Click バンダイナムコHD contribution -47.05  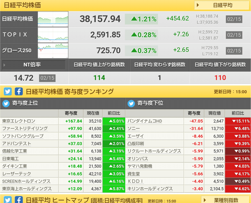pyautogui.click(x=196, y=121)
